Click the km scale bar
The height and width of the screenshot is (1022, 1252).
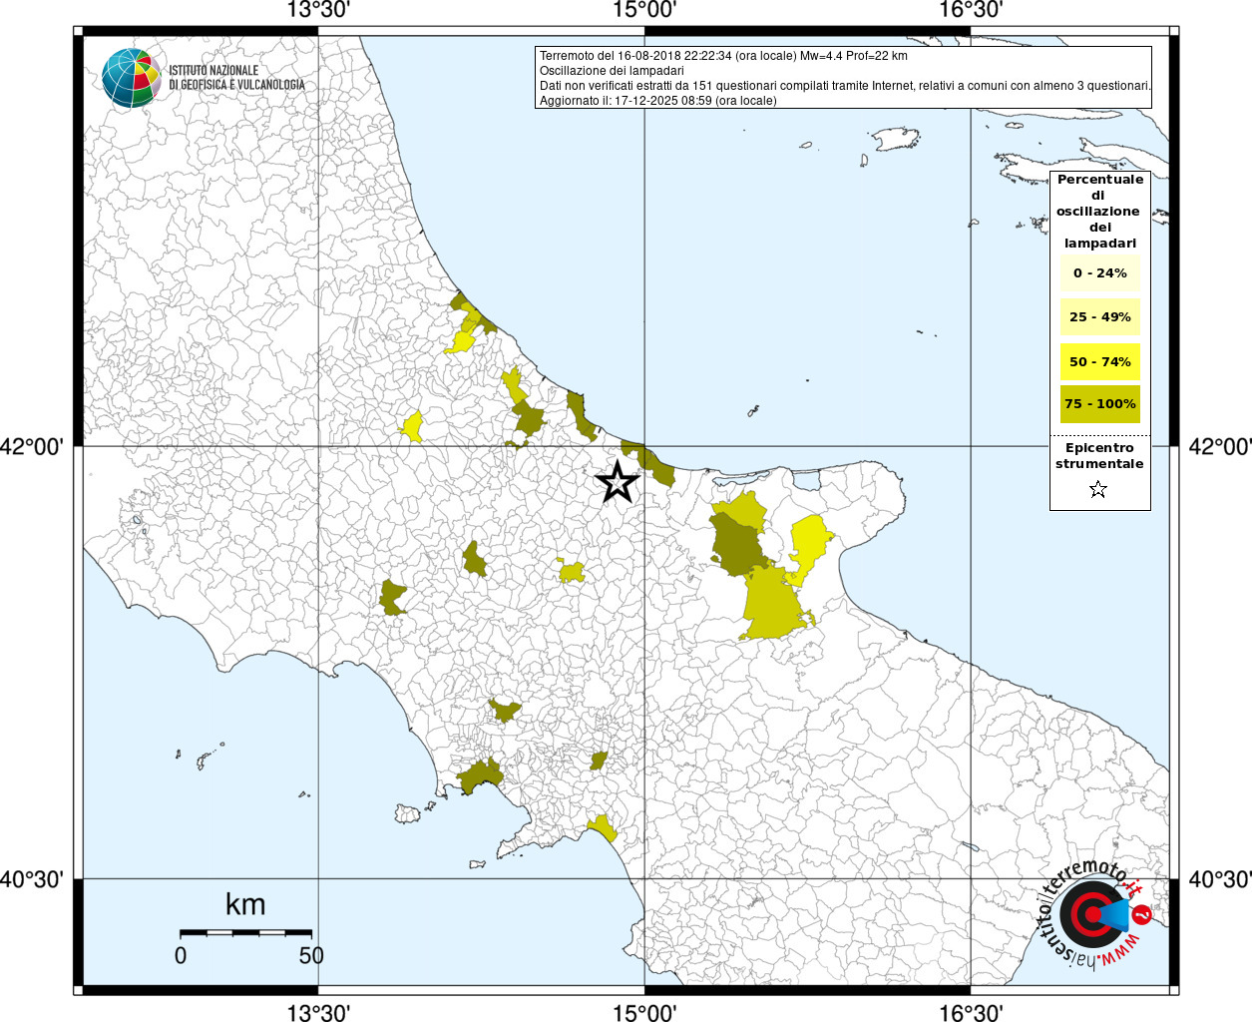tap(245, 932)
